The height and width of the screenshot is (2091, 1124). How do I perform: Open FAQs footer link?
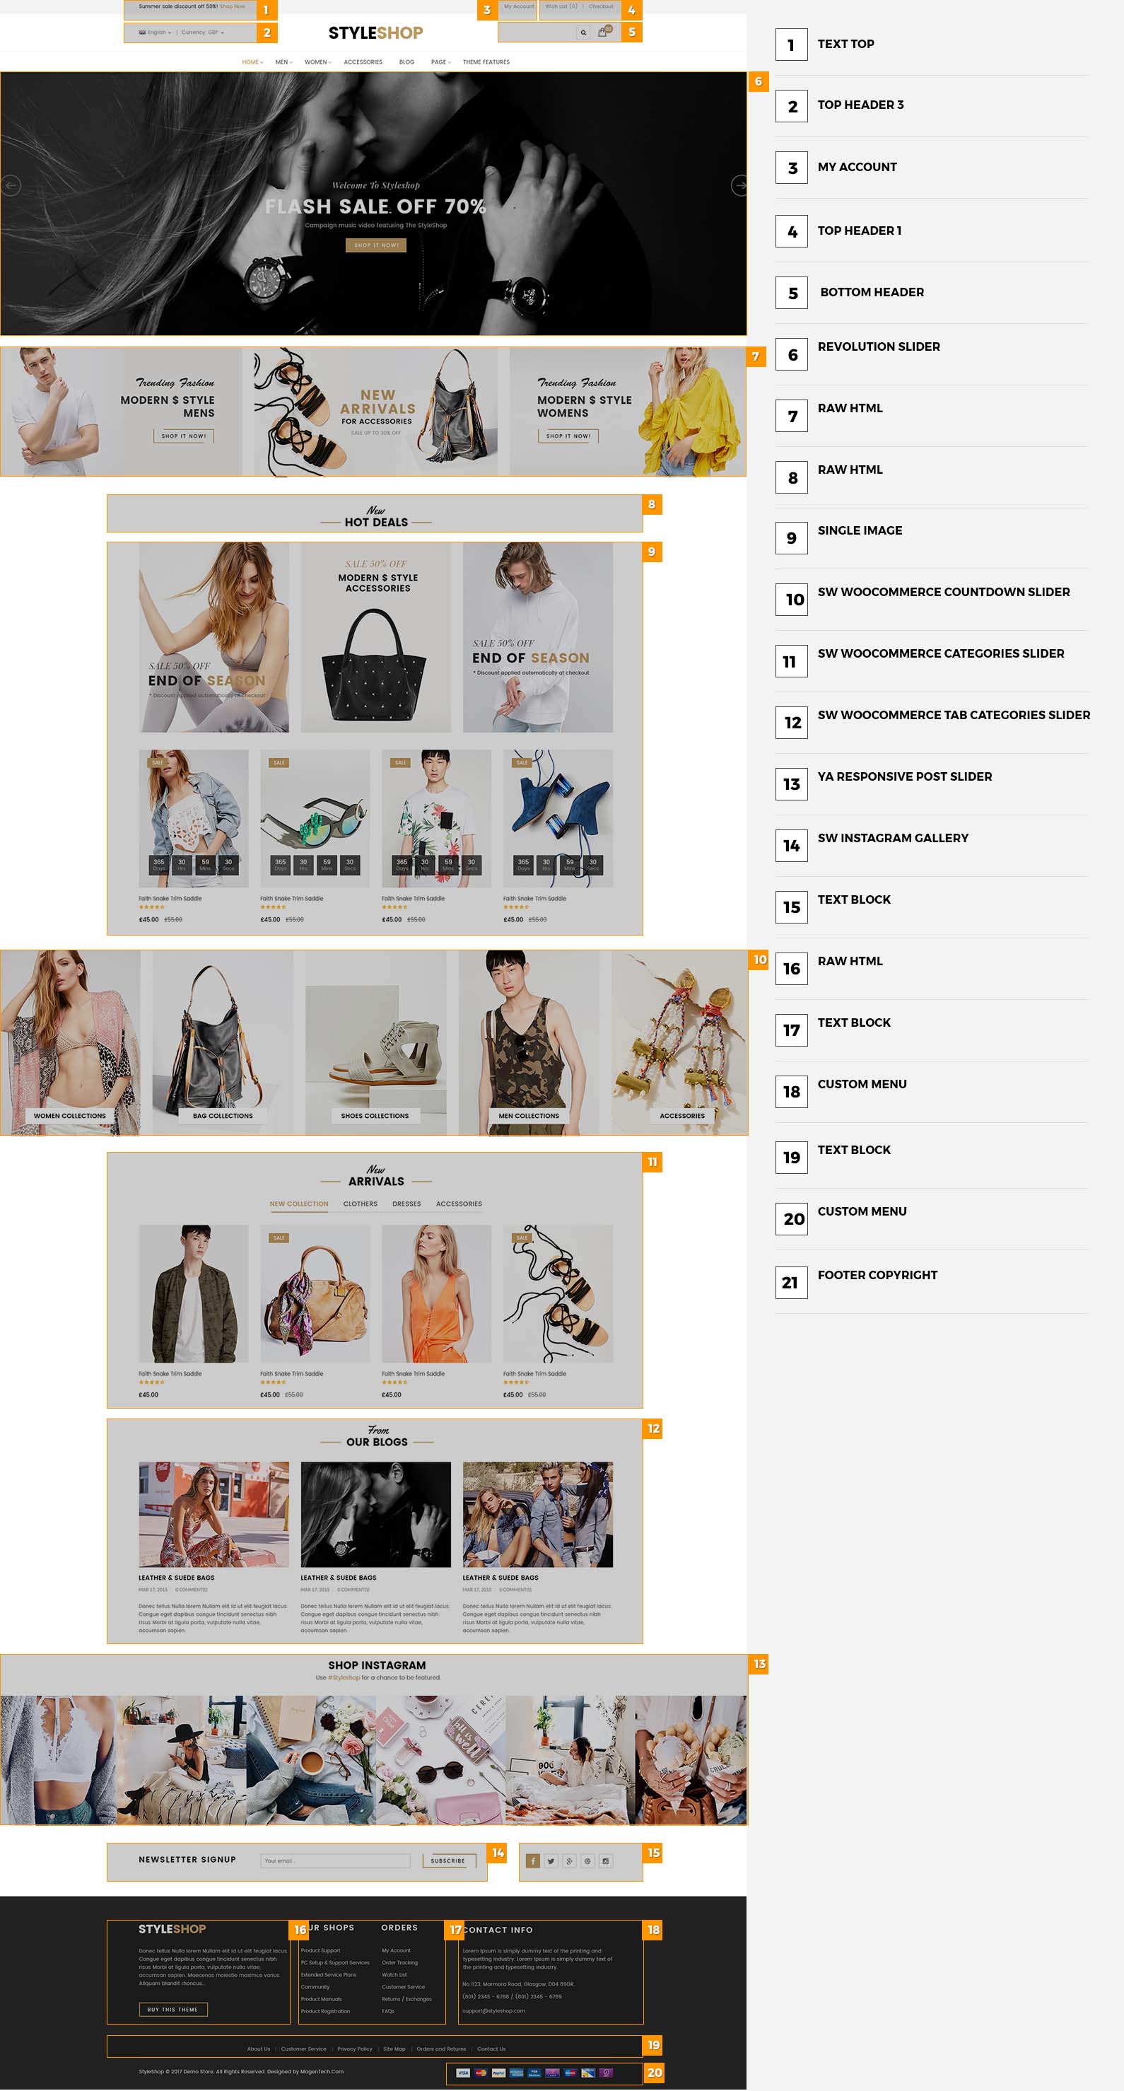(x=388, y=2010)
